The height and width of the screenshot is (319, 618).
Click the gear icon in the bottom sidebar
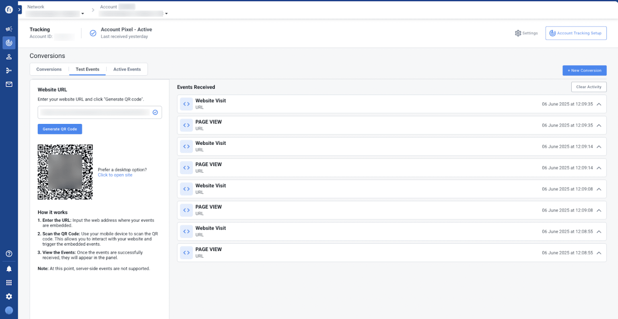click(9, 296)
